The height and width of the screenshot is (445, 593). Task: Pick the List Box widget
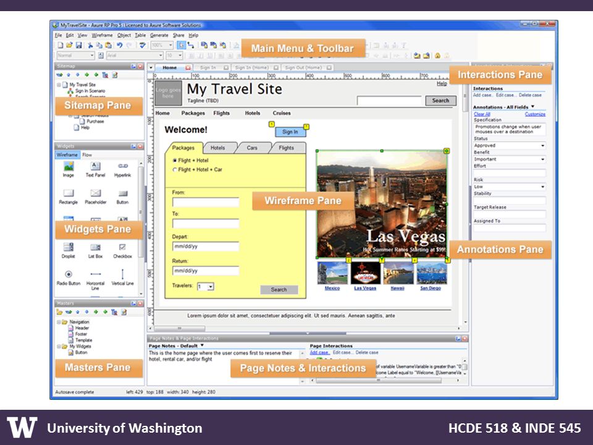tap(95, 250)
